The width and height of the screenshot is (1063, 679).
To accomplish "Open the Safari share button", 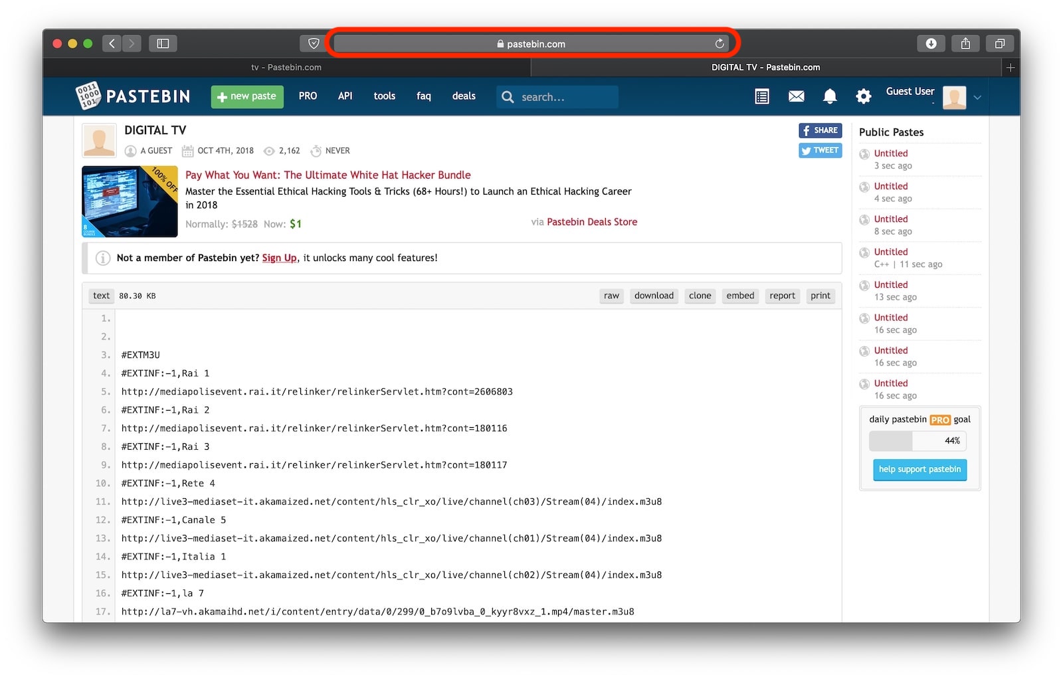I will [965, 44].
